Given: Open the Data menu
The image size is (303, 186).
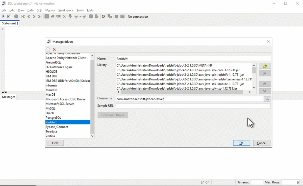Looking at the screenshot, I should coord(31,10).
